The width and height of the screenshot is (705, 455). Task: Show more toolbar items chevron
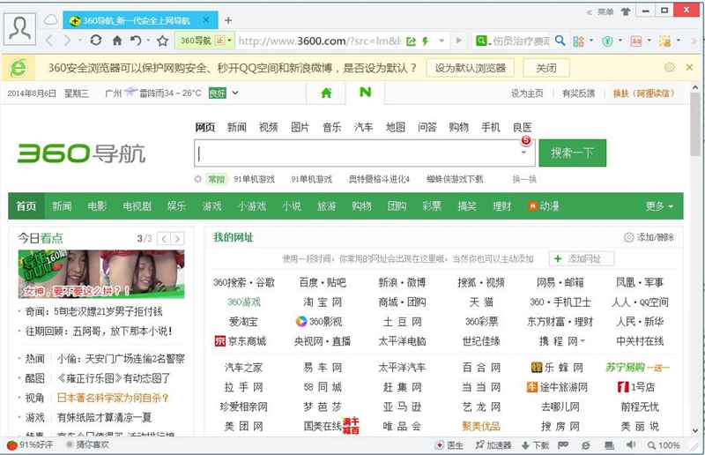click(x=694, y=41)
